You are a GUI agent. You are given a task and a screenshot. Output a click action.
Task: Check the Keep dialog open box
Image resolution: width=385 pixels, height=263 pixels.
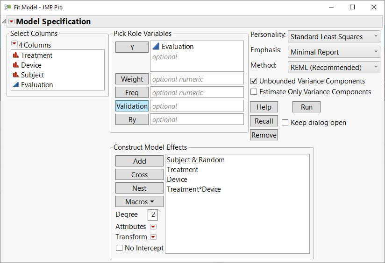[285, 123]
